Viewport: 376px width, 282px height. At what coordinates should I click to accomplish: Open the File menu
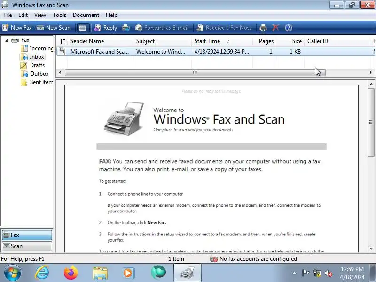[x=8, y=15]
